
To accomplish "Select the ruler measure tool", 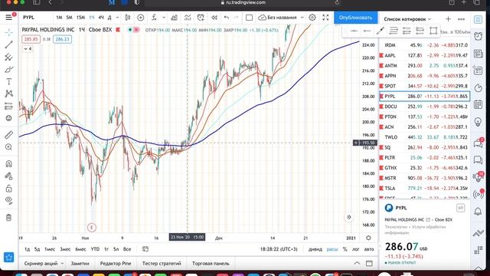I will [8, 135].
